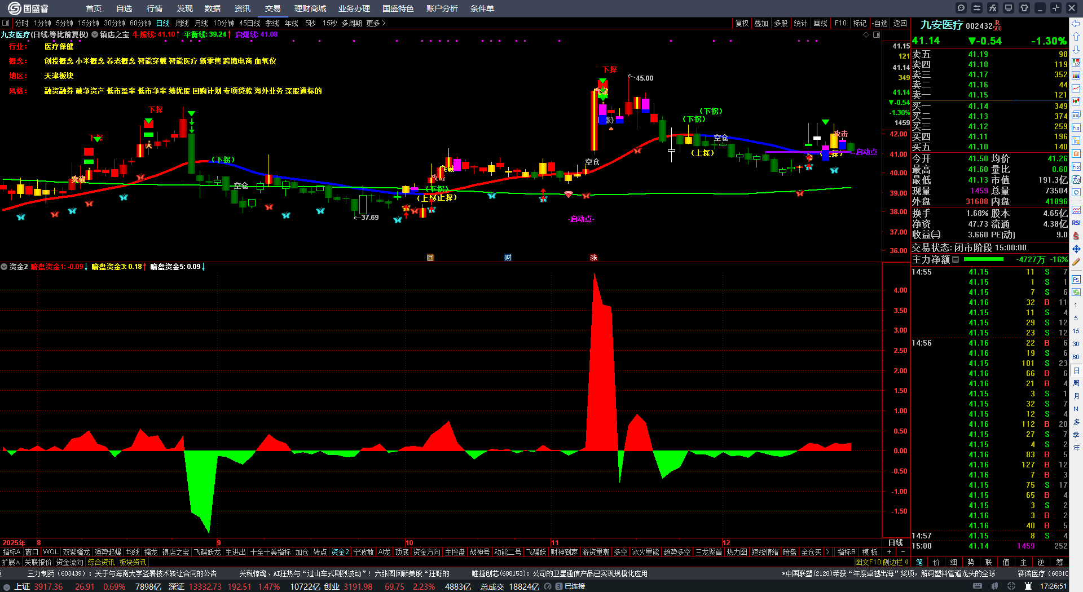Open the 图文F10 link
Screen dimensions: 1083x592
[868, 562]
